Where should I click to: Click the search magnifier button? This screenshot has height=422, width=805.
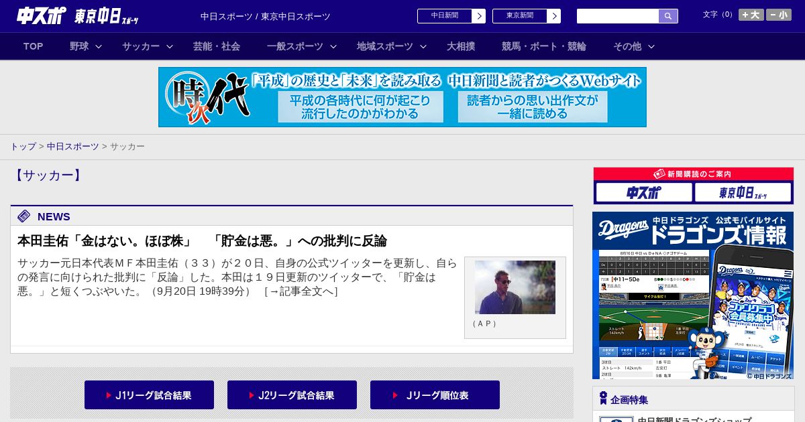[668, 16]
